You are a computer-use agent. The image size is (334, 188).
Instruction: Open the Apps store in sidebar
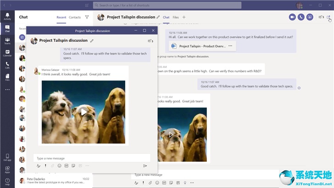click(x=7, y=170)
